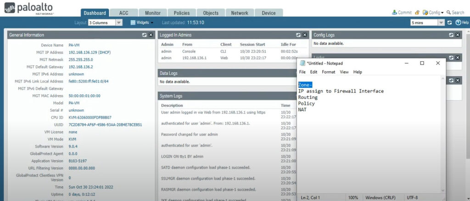470x201 pixels.
Task: Select the Web admin row from 192.168.136.1
Action: (232, 58)
